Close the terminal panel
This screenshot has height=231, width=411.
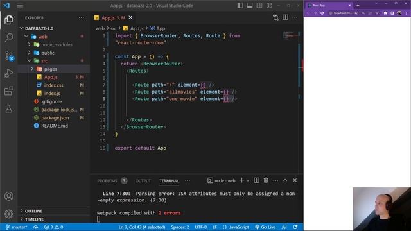(x=295, y=180)
